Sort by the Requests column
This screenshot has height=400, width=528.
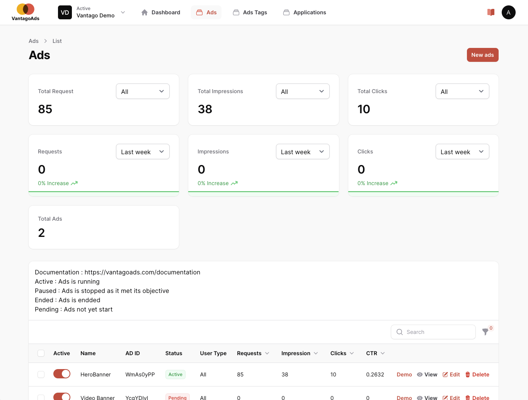[253, 353]
